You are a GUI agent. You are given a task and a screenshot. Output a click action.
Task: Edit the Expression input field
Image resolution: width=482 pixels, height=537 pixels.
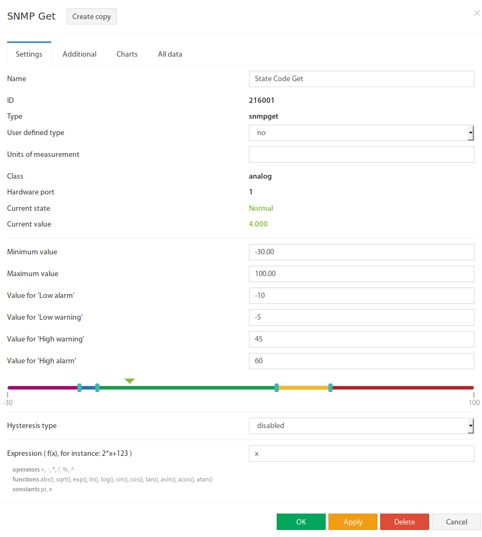tap(362, 454)
